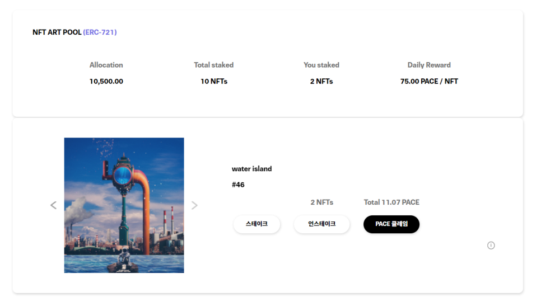Click the 2 NFTs count above unstake

click(321, 202)
